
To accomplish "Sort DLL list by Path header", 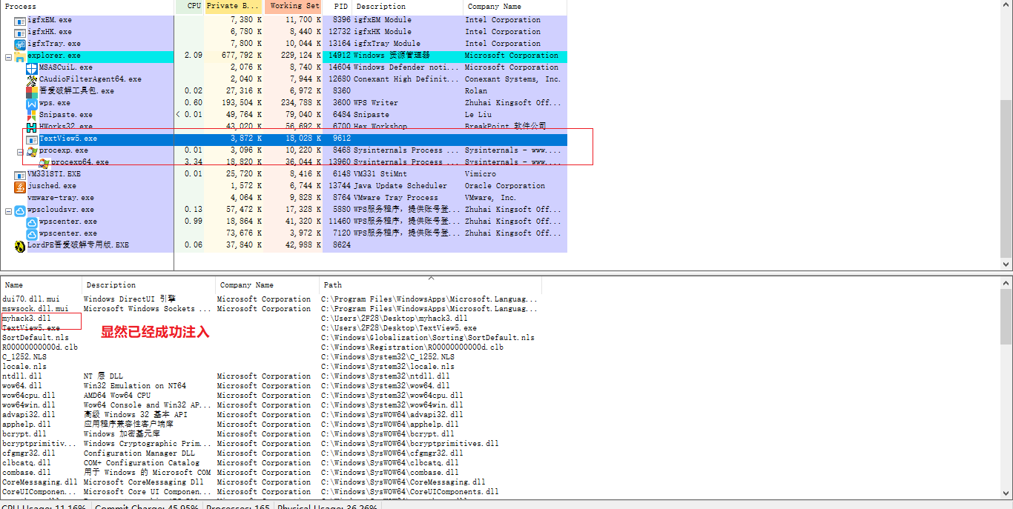I will coord(430,285).
